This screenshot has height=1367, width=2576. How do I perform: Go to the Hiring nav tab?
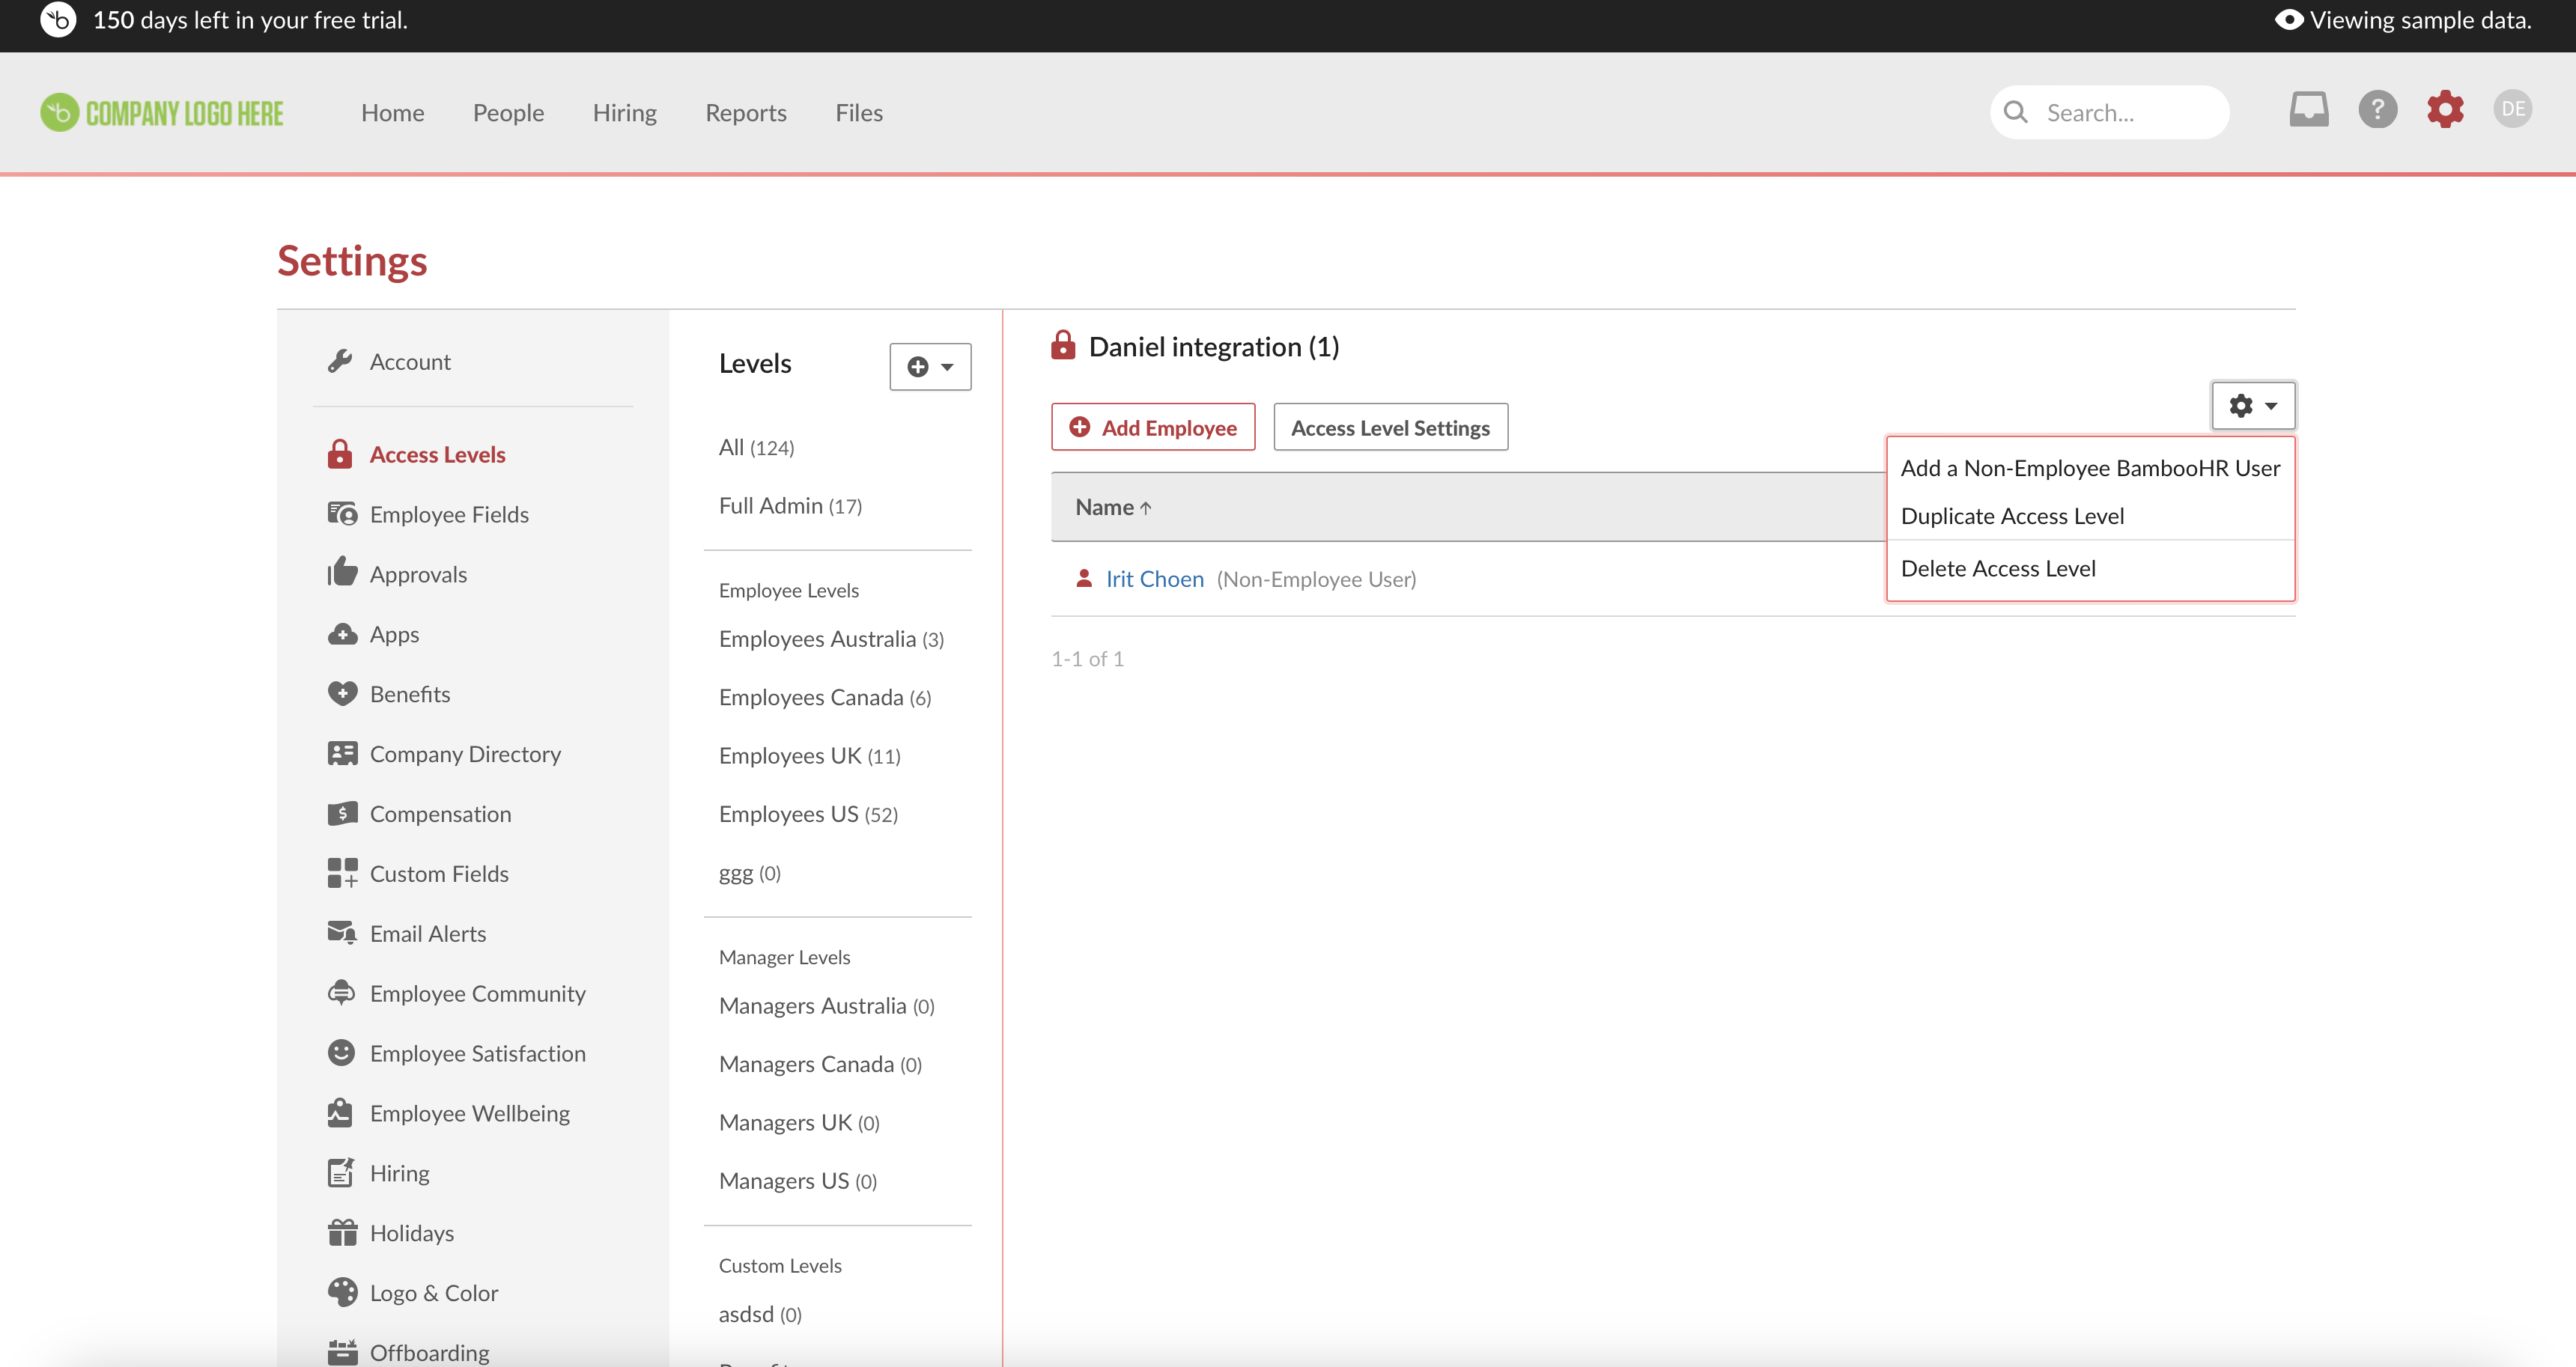tap(624, 113)
